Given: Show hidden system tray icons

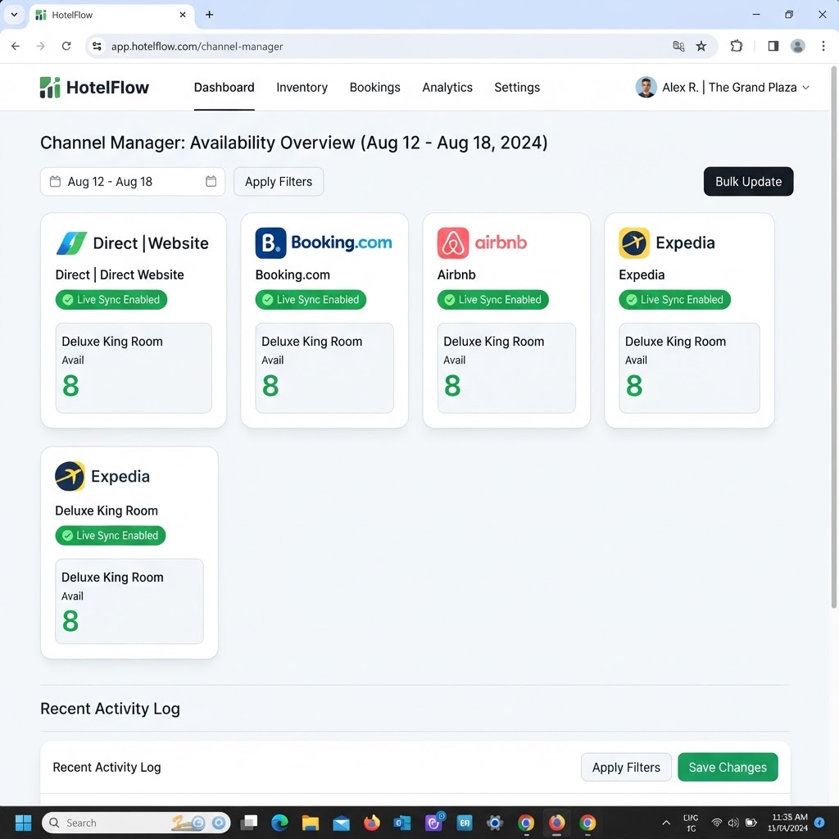Looking at the screenshot, I should (x=666, y=823).
